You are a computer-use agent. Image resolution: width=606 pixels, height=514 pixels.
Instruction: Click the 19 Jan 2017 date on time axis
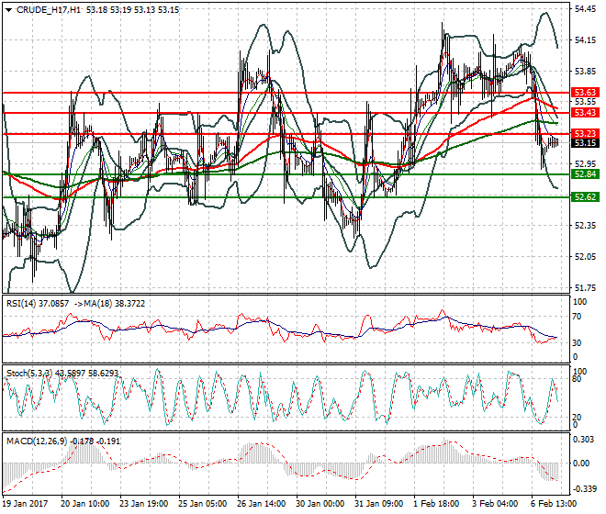[25, 504]
